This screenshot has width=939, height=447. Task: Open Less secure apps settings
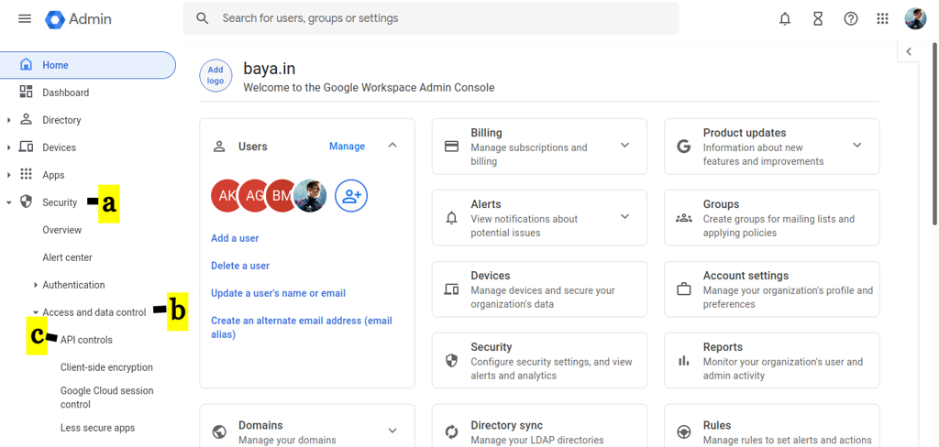tap(97, 428)
